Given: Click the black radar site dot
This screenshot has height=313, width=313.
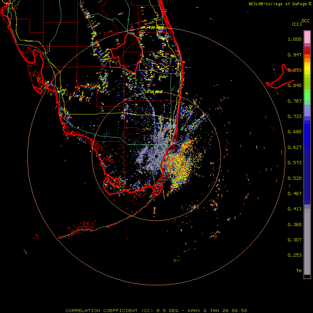Looking at the screenshot, I should pos(156,156).
